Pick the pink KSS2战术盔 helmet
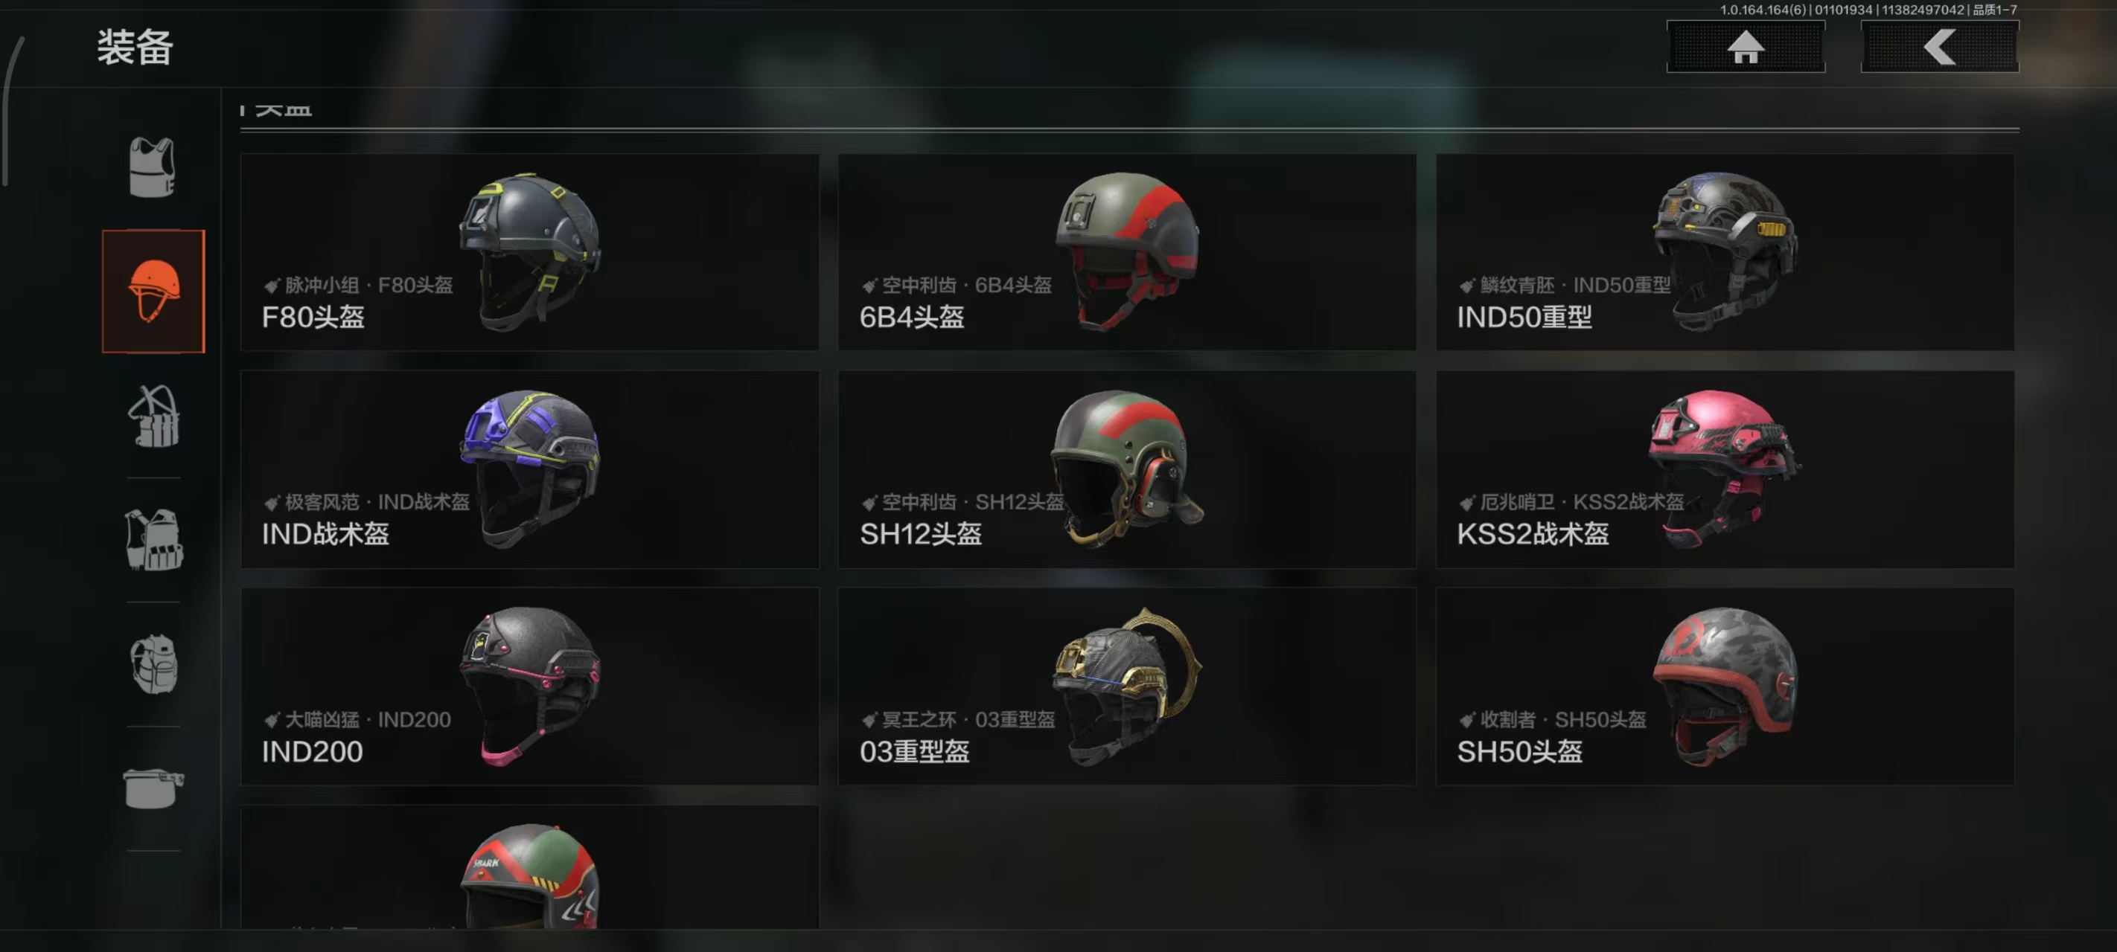This screenshot has height=952, width=2117. tap(1724, 469)
